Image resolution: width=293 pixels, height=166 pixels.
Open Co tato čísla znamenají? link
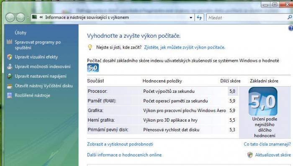coord(267,144)
